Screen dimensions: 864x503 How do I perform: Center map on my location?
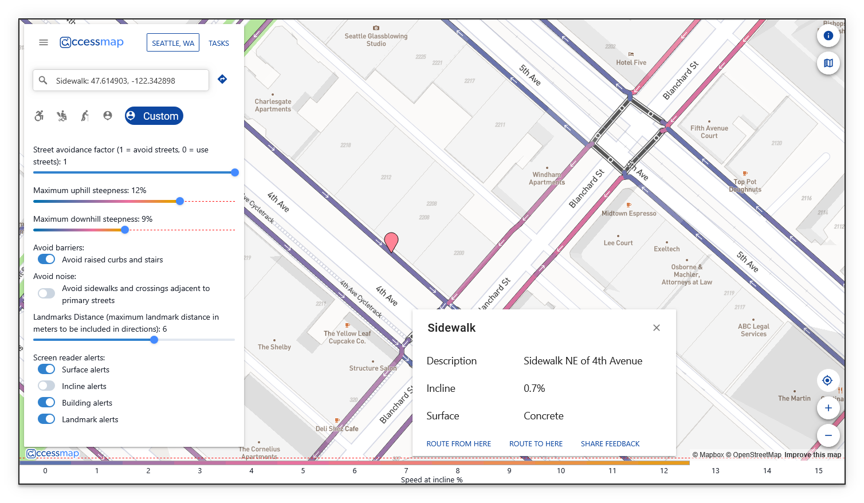click(x=827, y=380)
